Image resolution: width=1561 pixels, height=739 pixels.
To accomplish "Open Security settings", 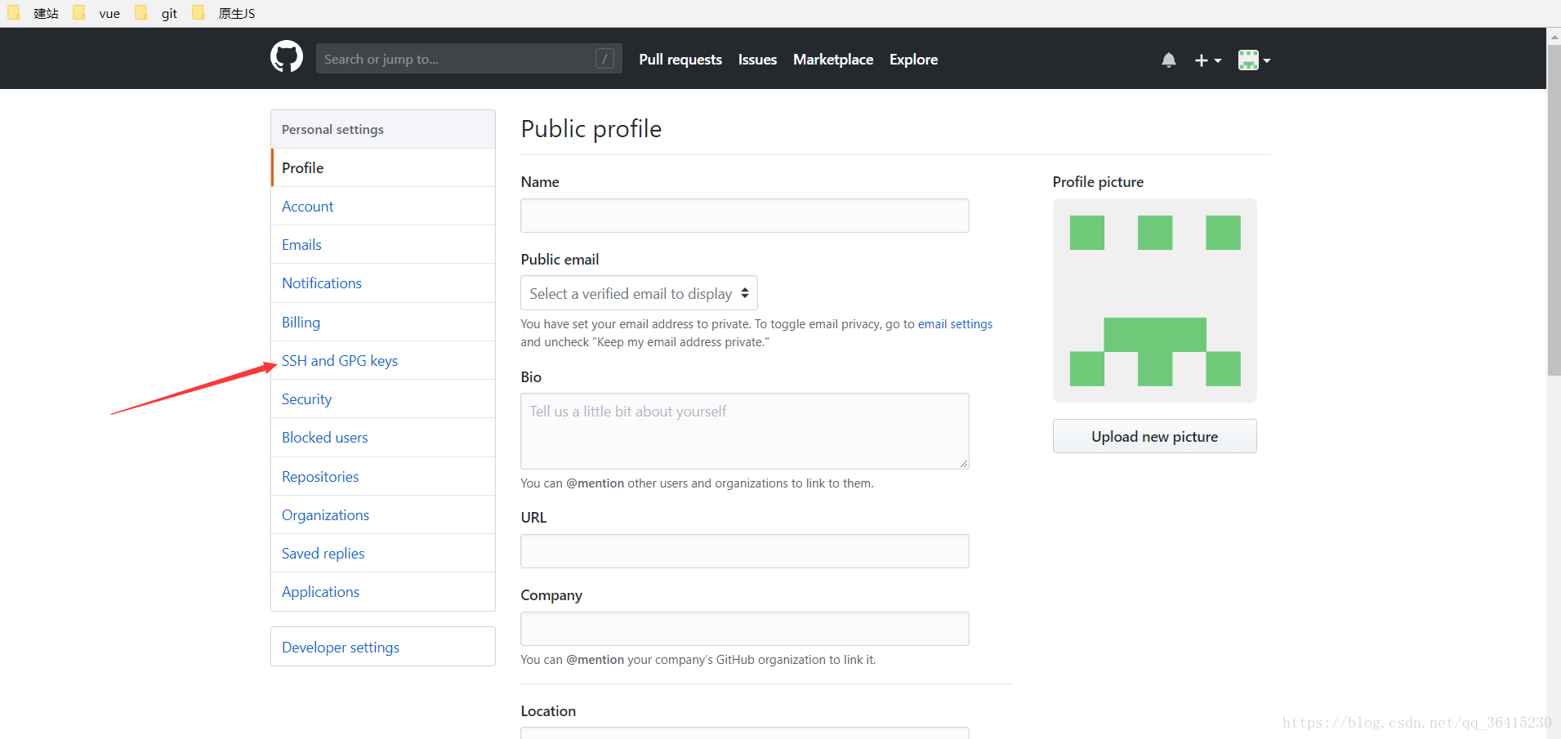I will 383,398.
